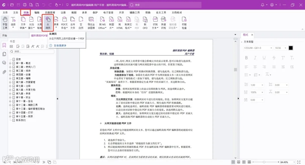Click the zoom slider handle in status bar

pos(264,162)
